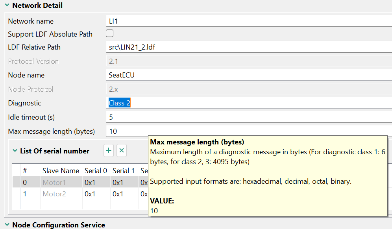
Task: Select Serial 0 value for Motor1
Action: point(96,183)
